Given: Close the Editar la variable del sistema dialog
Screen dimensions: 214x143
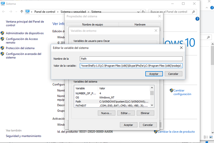Looking at the screenshot, I should point(181,48).
